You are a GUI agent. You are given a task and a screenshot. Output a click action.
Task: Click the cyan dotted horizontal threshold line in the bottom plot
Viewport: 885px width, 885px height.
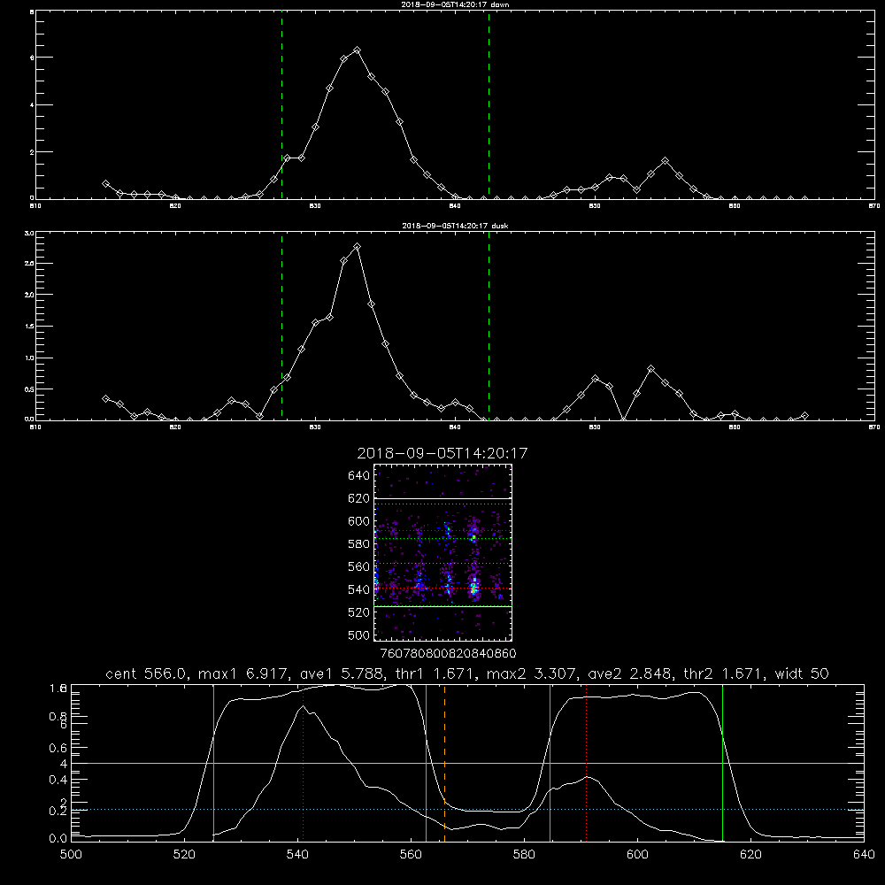467,810
